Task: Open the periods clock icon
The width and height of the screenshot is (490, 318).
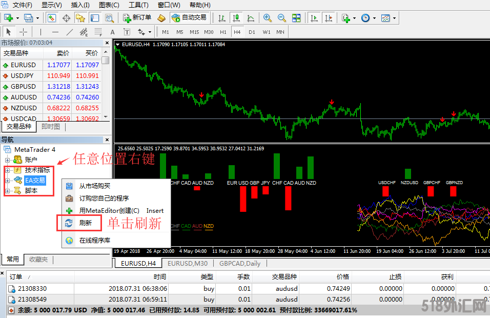Action: pyautogui.click(x=365, y=18)
